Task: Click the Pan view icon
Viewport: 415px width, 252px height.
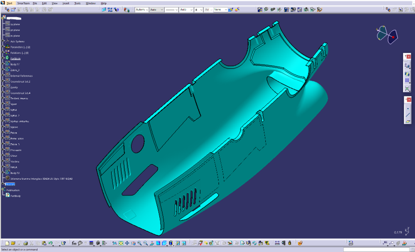Action: (x=126, y=243)
